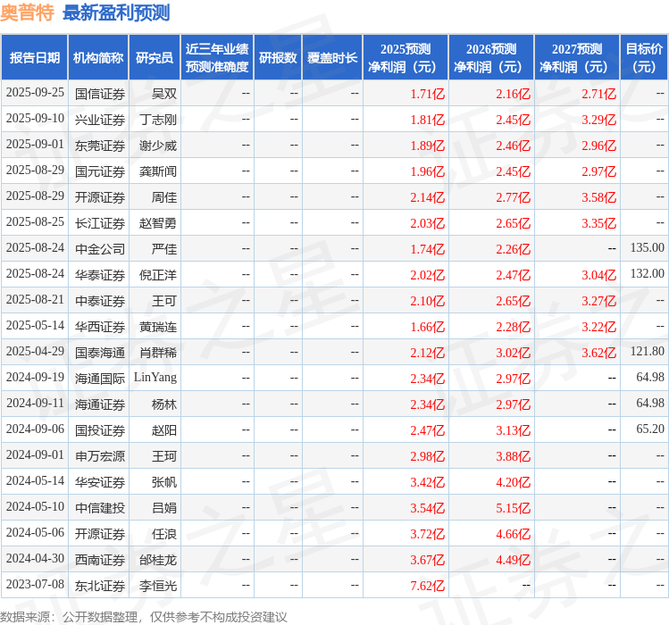Image resolution: width=669 pixels, height=625 pixels.
Task: Click the 报告日期 column header
Action: click(34, 58)
